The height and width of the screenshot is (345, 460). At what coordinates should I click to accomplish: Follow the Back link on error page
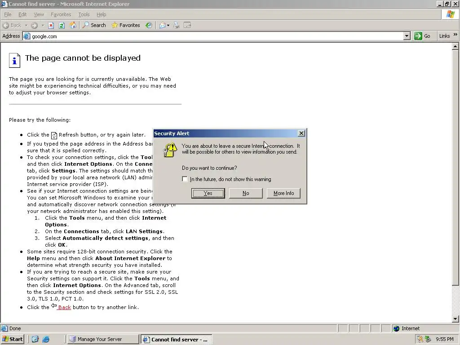(x=64, y=307)
